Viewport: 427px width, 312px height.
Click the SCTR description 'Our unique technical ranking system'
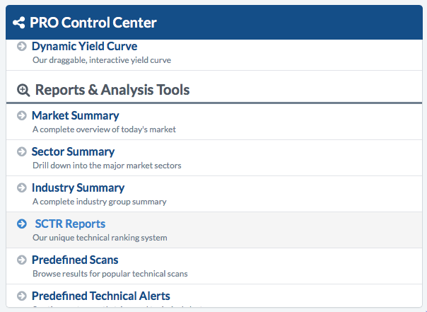pyautogui.click(x=100, y=238)
